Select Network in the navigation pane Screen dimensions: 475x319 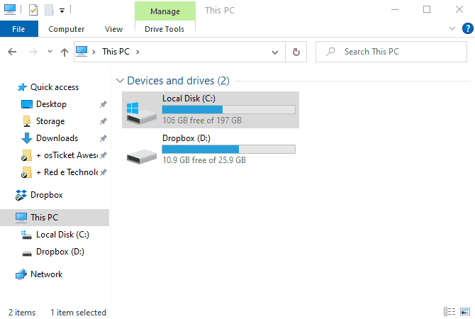coord(46,274)
